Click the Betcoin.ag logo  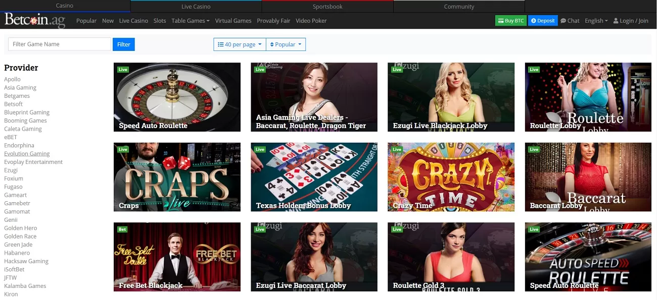[35, 20]
